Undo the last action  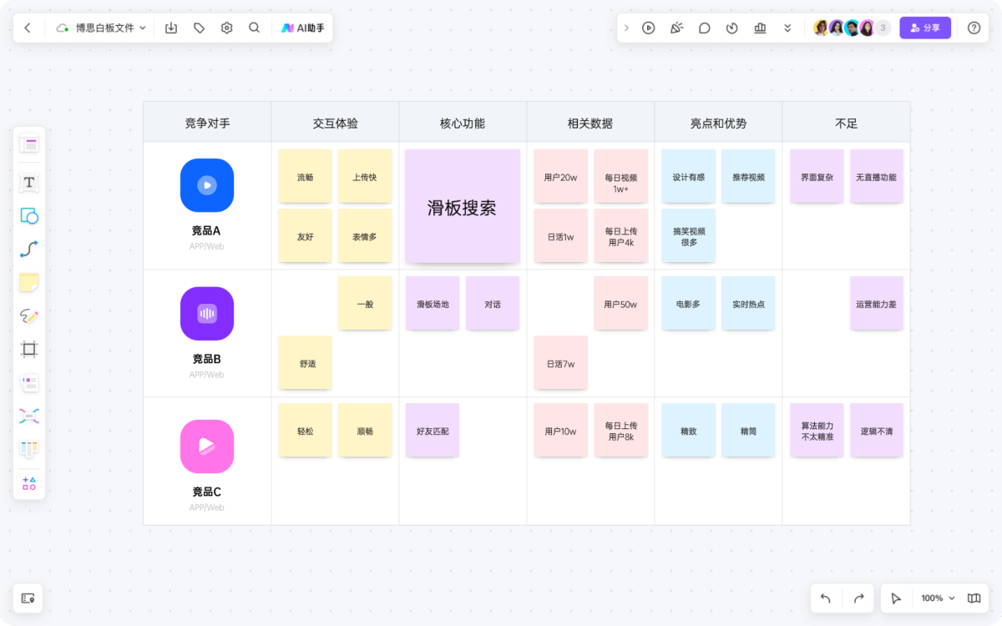coord(825,598)
